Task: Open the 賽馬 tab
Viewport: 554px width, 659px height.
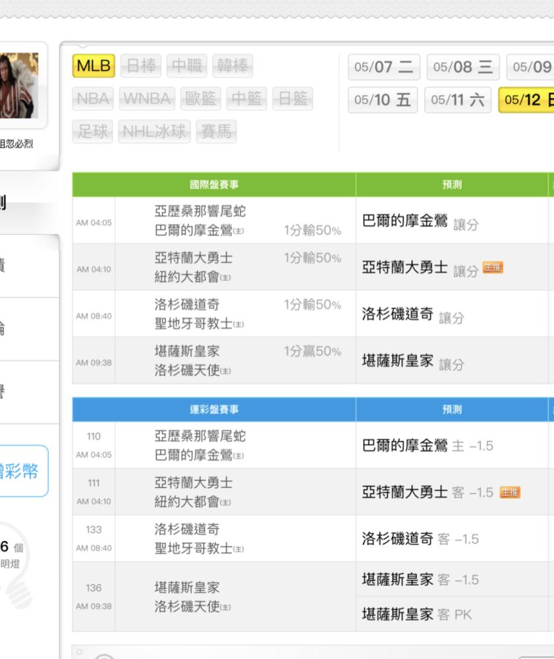Action: click(x=216, y=132)
